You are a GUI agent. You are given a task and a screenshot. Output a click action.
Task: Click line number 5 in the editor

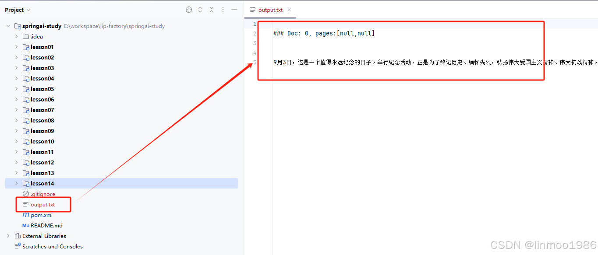point(254,62)
